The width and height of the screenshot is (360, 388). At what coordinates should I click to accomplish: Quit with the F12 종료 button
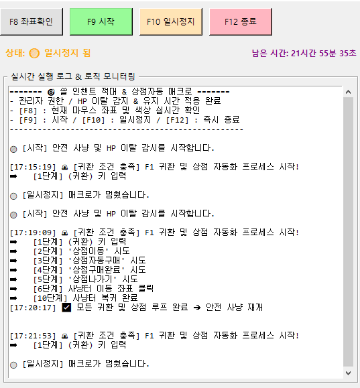[x=241, y=21]
